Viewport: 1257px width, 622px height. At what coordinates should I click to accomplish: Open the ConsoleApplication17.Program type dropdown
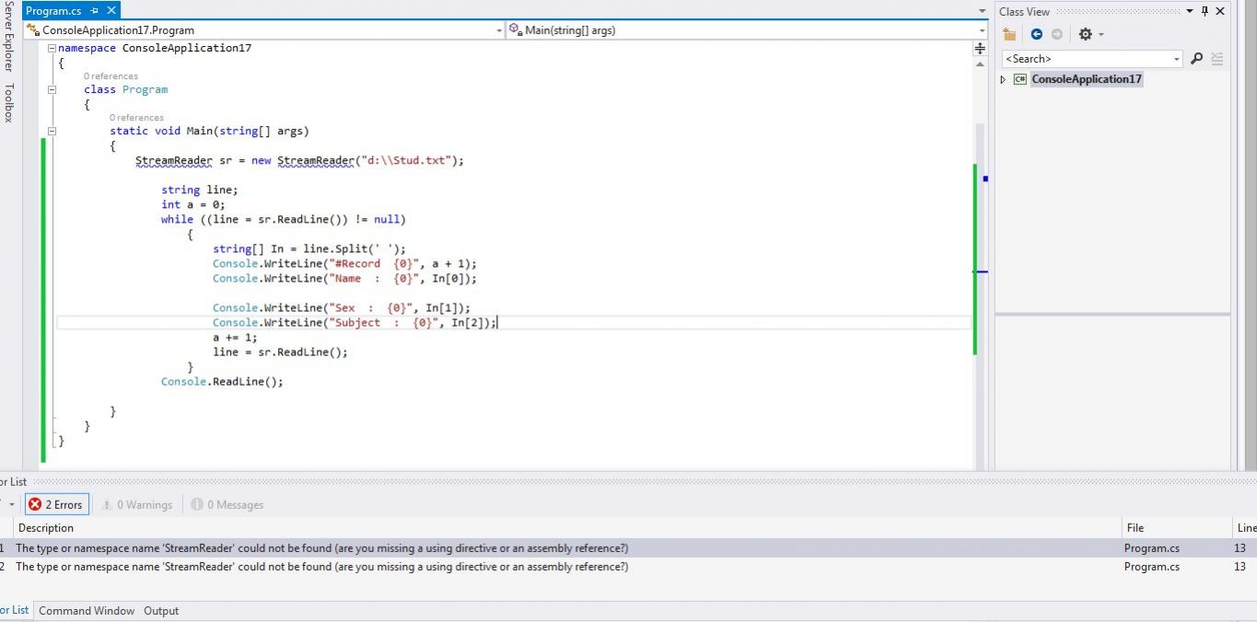coord(500,30)
